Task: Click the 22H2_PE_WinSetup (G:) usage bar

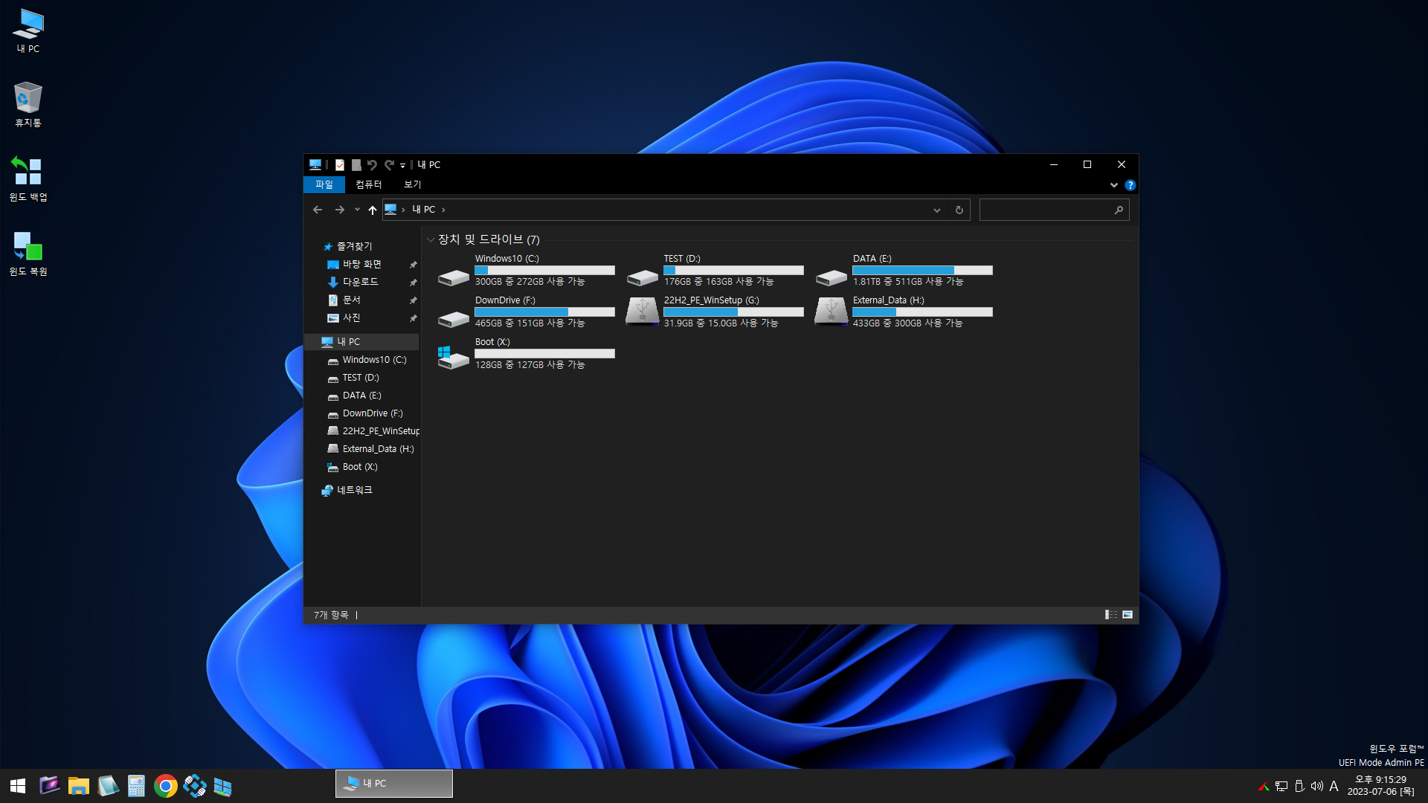Action: click(x=733, y=312)
